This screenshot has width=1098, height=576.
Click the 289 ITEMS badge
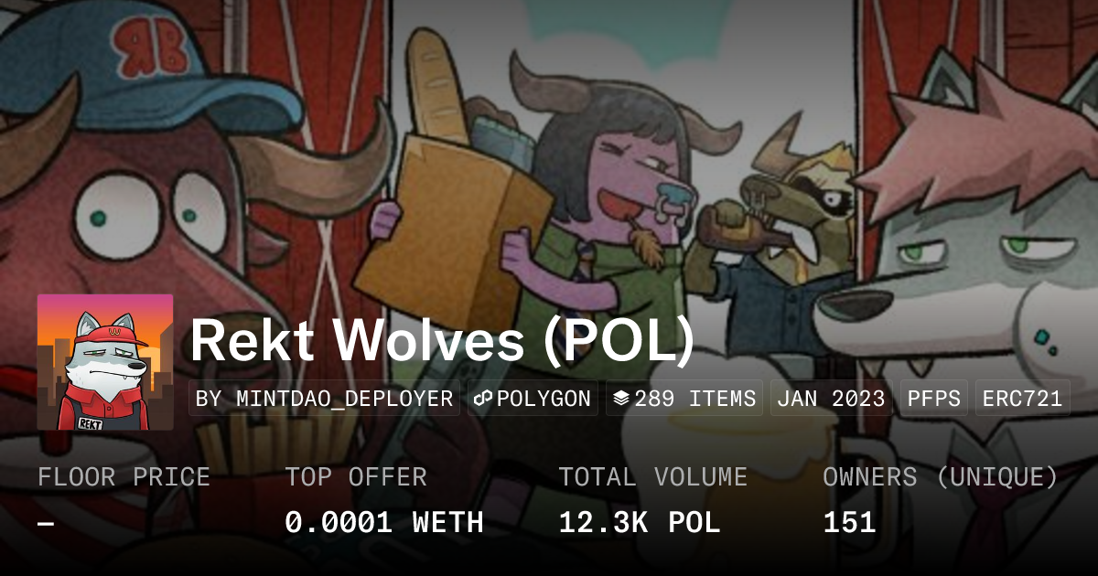[684, 399]
